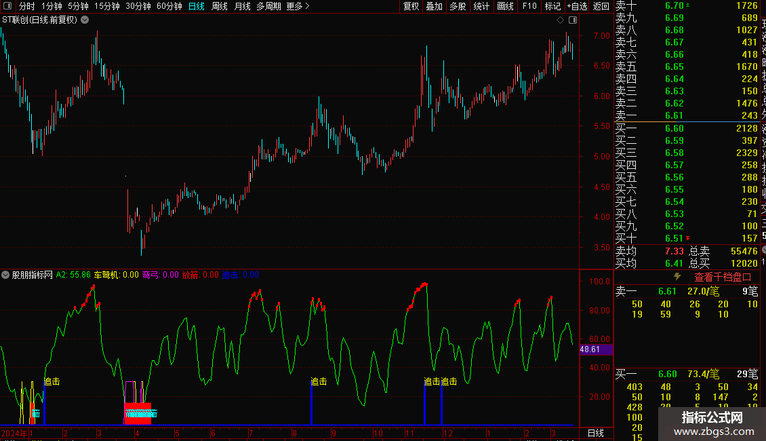Toggle the sidebar panel icon at top-left
The image size is (766, 441).
pyautogui.click(x=7, y=6)
